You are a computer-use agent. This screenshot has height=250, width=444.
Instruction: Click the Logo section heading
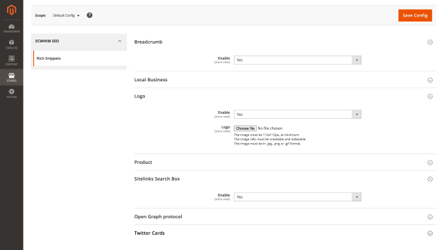coord(139,97)
